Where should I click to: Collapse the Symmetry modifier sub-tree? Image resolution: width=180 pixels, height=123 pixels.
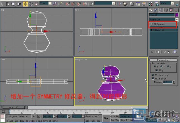(155, 24)
